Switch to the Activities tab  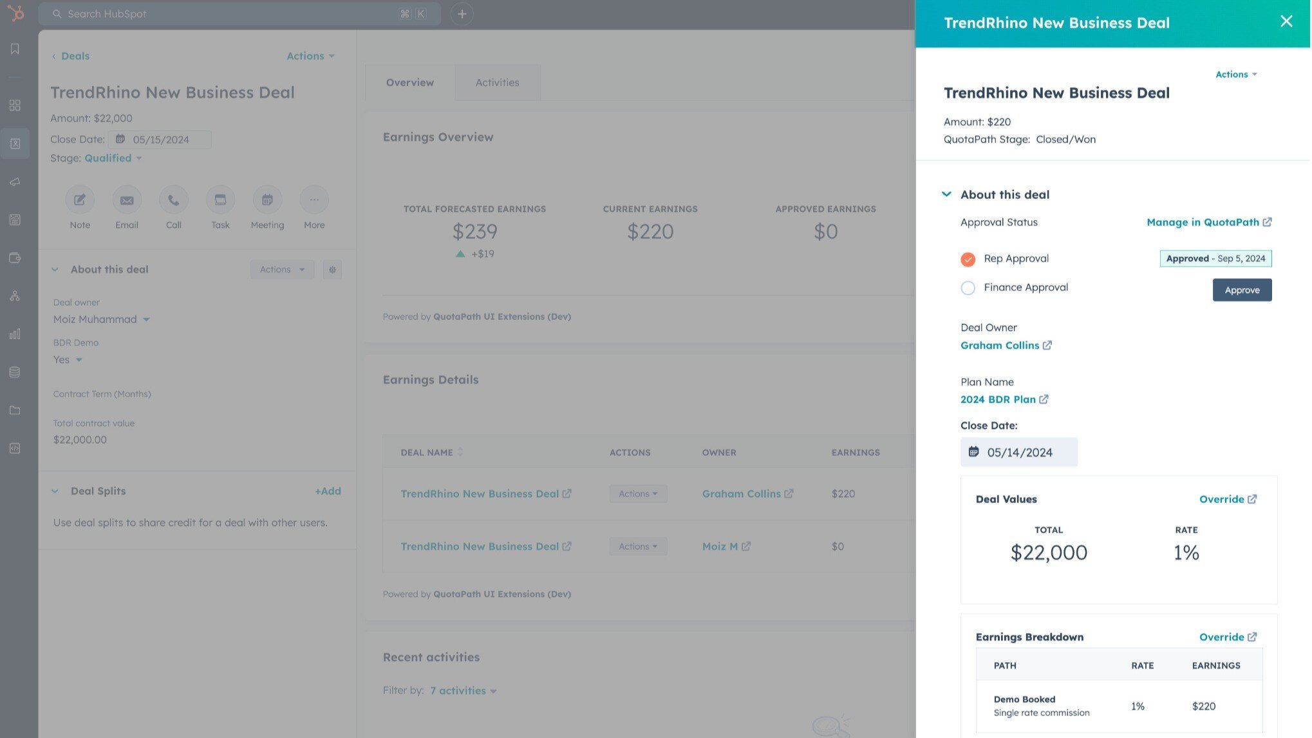coord(497,82)
